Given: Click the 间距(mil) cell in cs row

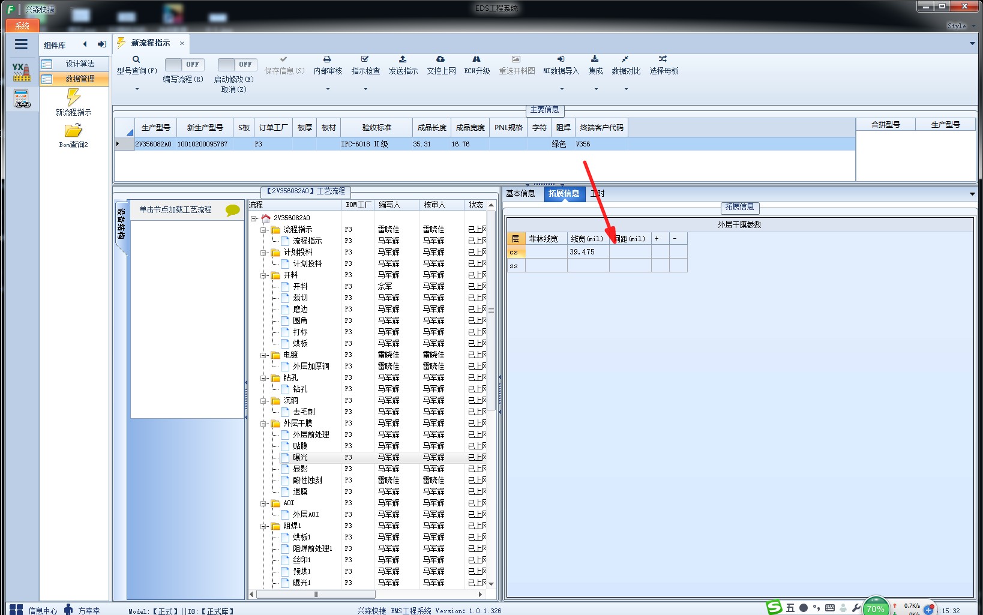Looking at the screenshot, I should 630,252.
